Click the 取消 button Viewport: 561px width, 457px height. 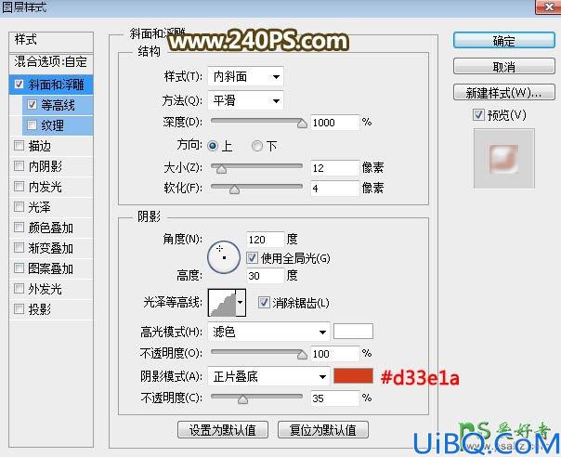[x=504, y=66]
